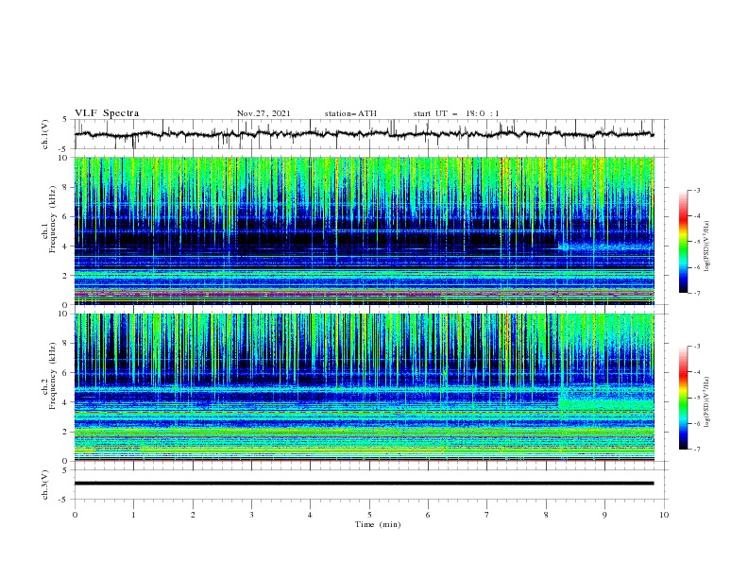The image size is (748, 578).
Task: Click the "-7" tick on ch.2 colorbar
Action: point(697,450)
